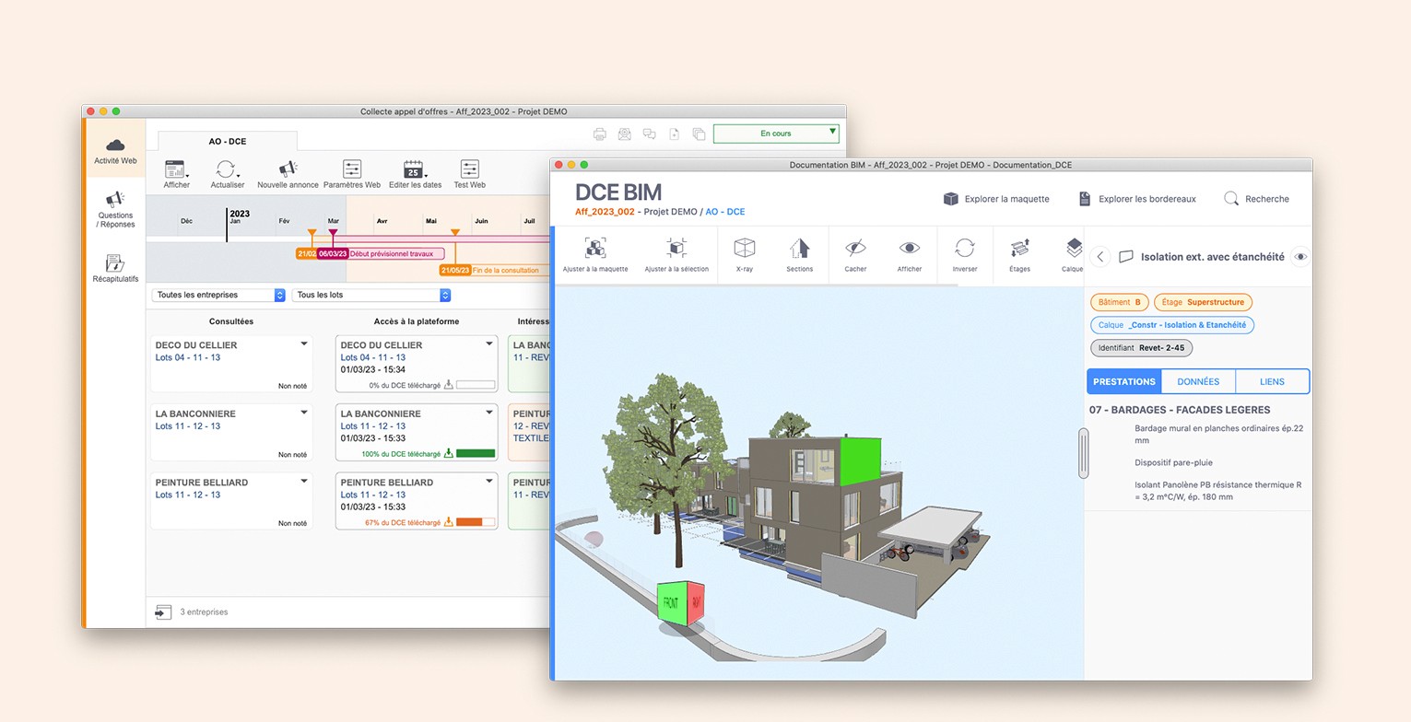Click the export arrow icon near 3 entreprises
The width and height of the screenshot is (1411, 722).
[163, 611]
